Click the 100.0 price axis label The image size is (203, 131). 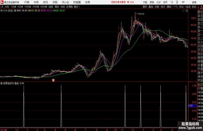tap(193, 18)
